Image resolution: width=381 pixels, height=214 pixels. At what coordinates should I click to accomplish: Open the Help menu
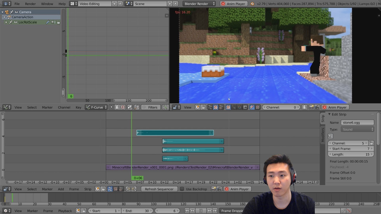click(x=62, y=4)
